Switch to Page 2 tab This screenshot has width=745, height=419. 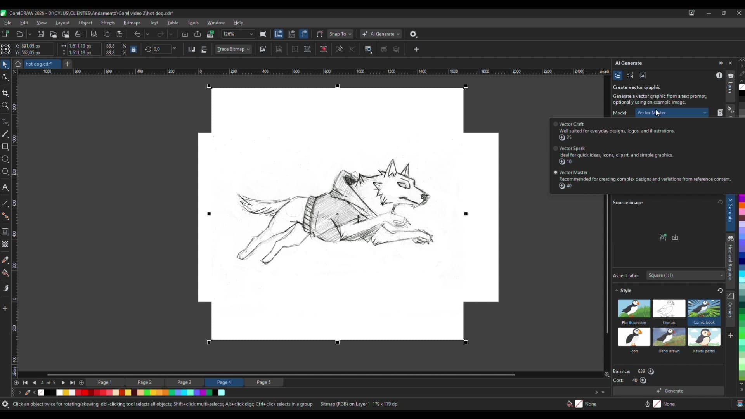pyautogui.click(x=145, y=382)
